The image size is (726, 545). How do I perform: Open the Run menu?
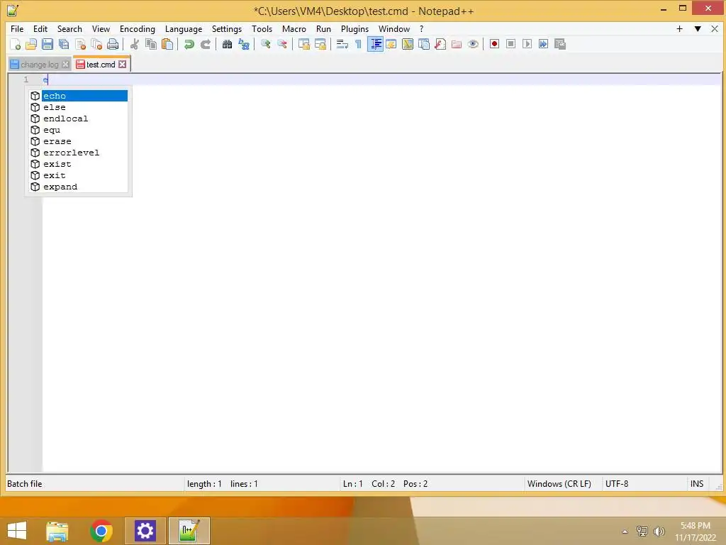pos(323,28)
